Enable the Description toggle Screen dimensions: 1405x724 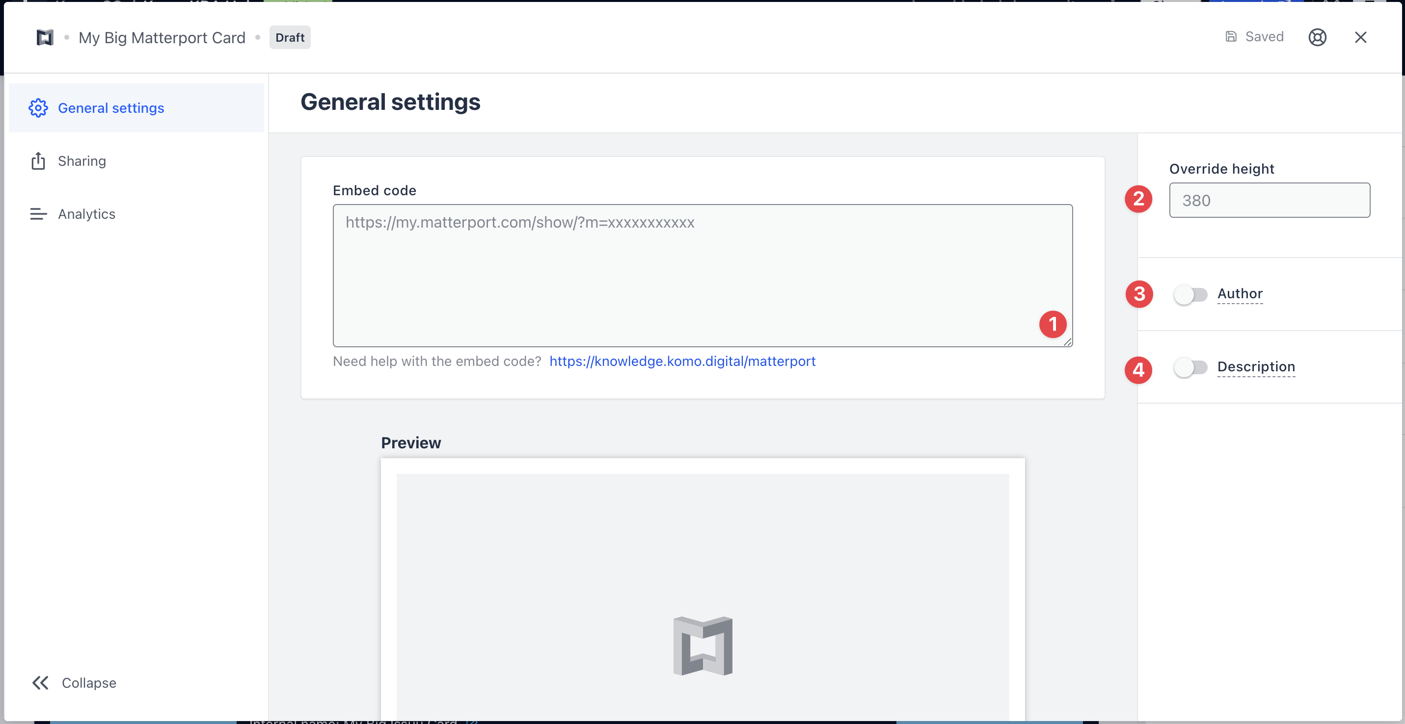click(x=1190, y=367)
